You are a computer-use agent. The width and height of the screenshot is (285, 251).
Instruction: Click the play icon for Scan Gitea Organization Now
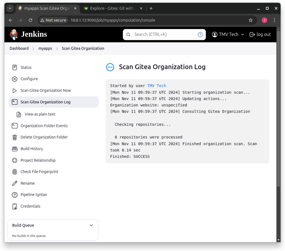click(14, 90)
